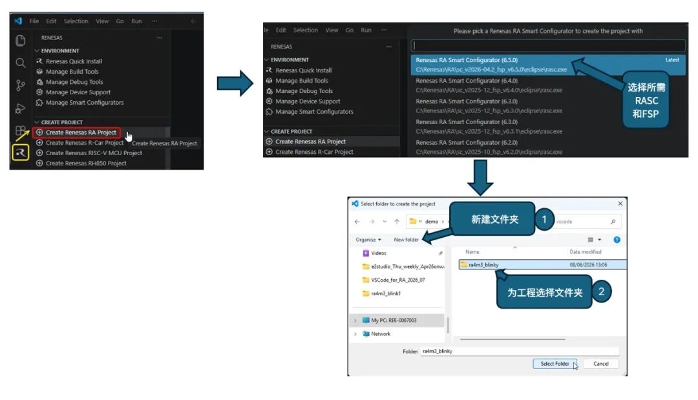Open Run and Debug in the first VS Code window
This screenshot has height=400, width=698.
pyautogui.click(x=21, y=108)
